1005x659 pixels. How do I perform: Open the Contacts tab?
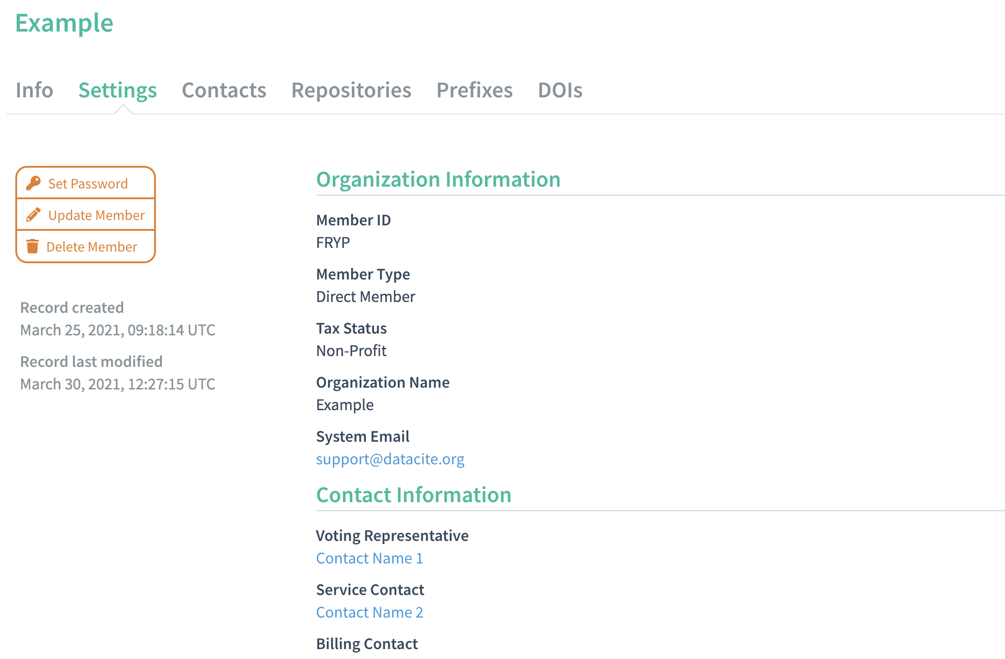(224, 90)
